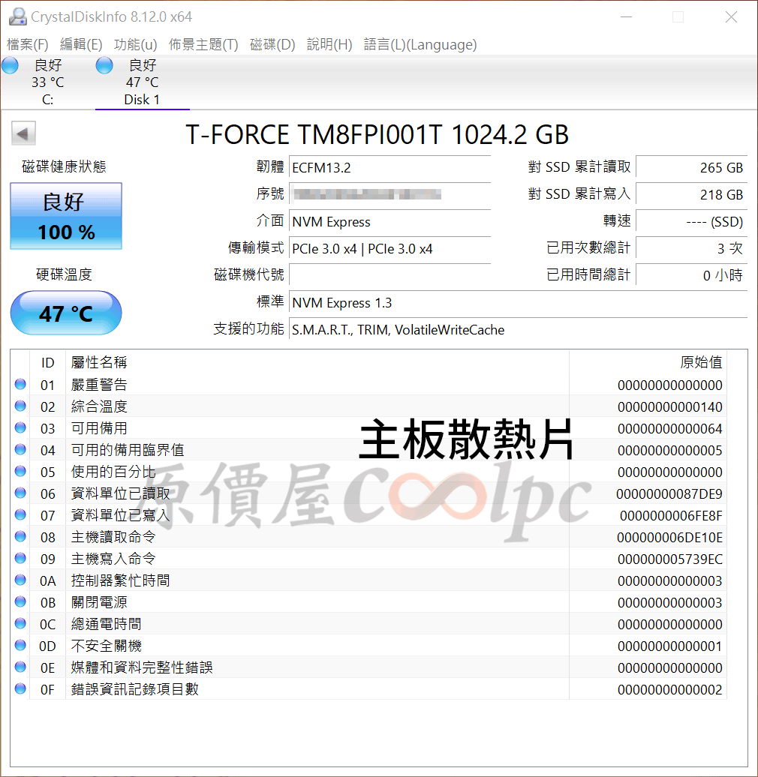Click status dot for attribute 07 資料單位已寫入
Screen dimensions: 758x777
coord(20,514)
